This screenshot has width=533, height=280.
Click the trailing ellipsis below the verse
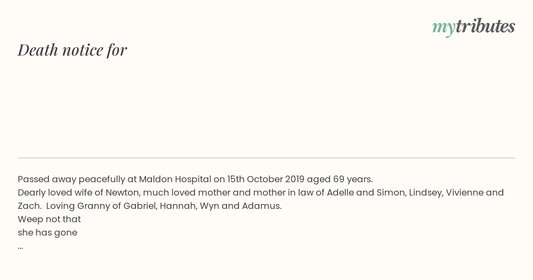[20, 247]
